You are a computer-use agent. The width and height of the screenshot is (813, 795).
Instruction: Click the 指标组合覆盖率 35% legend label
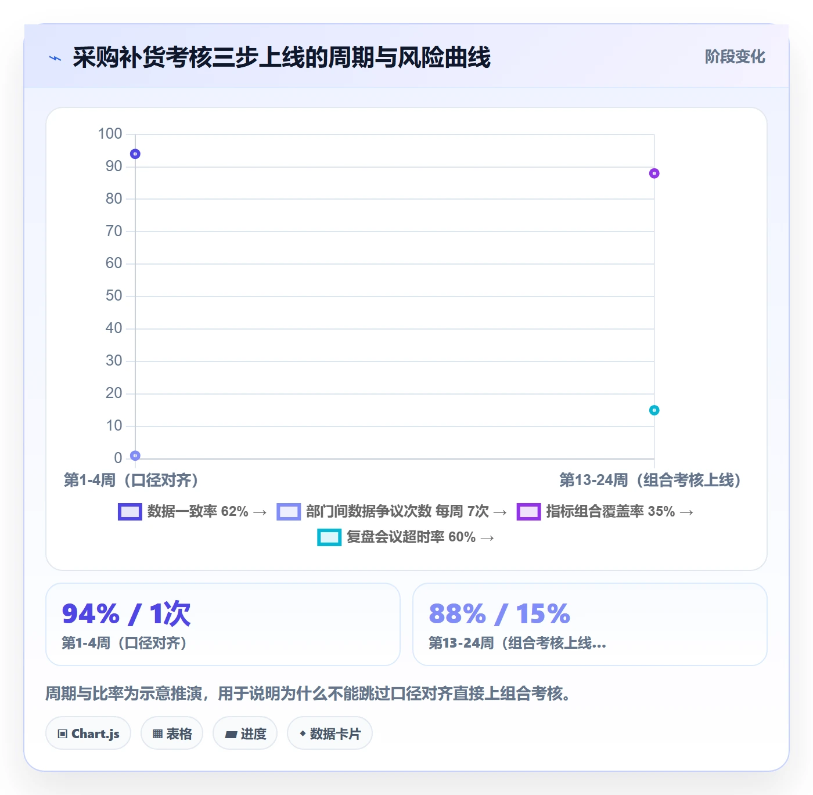click(x=620, y=512)
